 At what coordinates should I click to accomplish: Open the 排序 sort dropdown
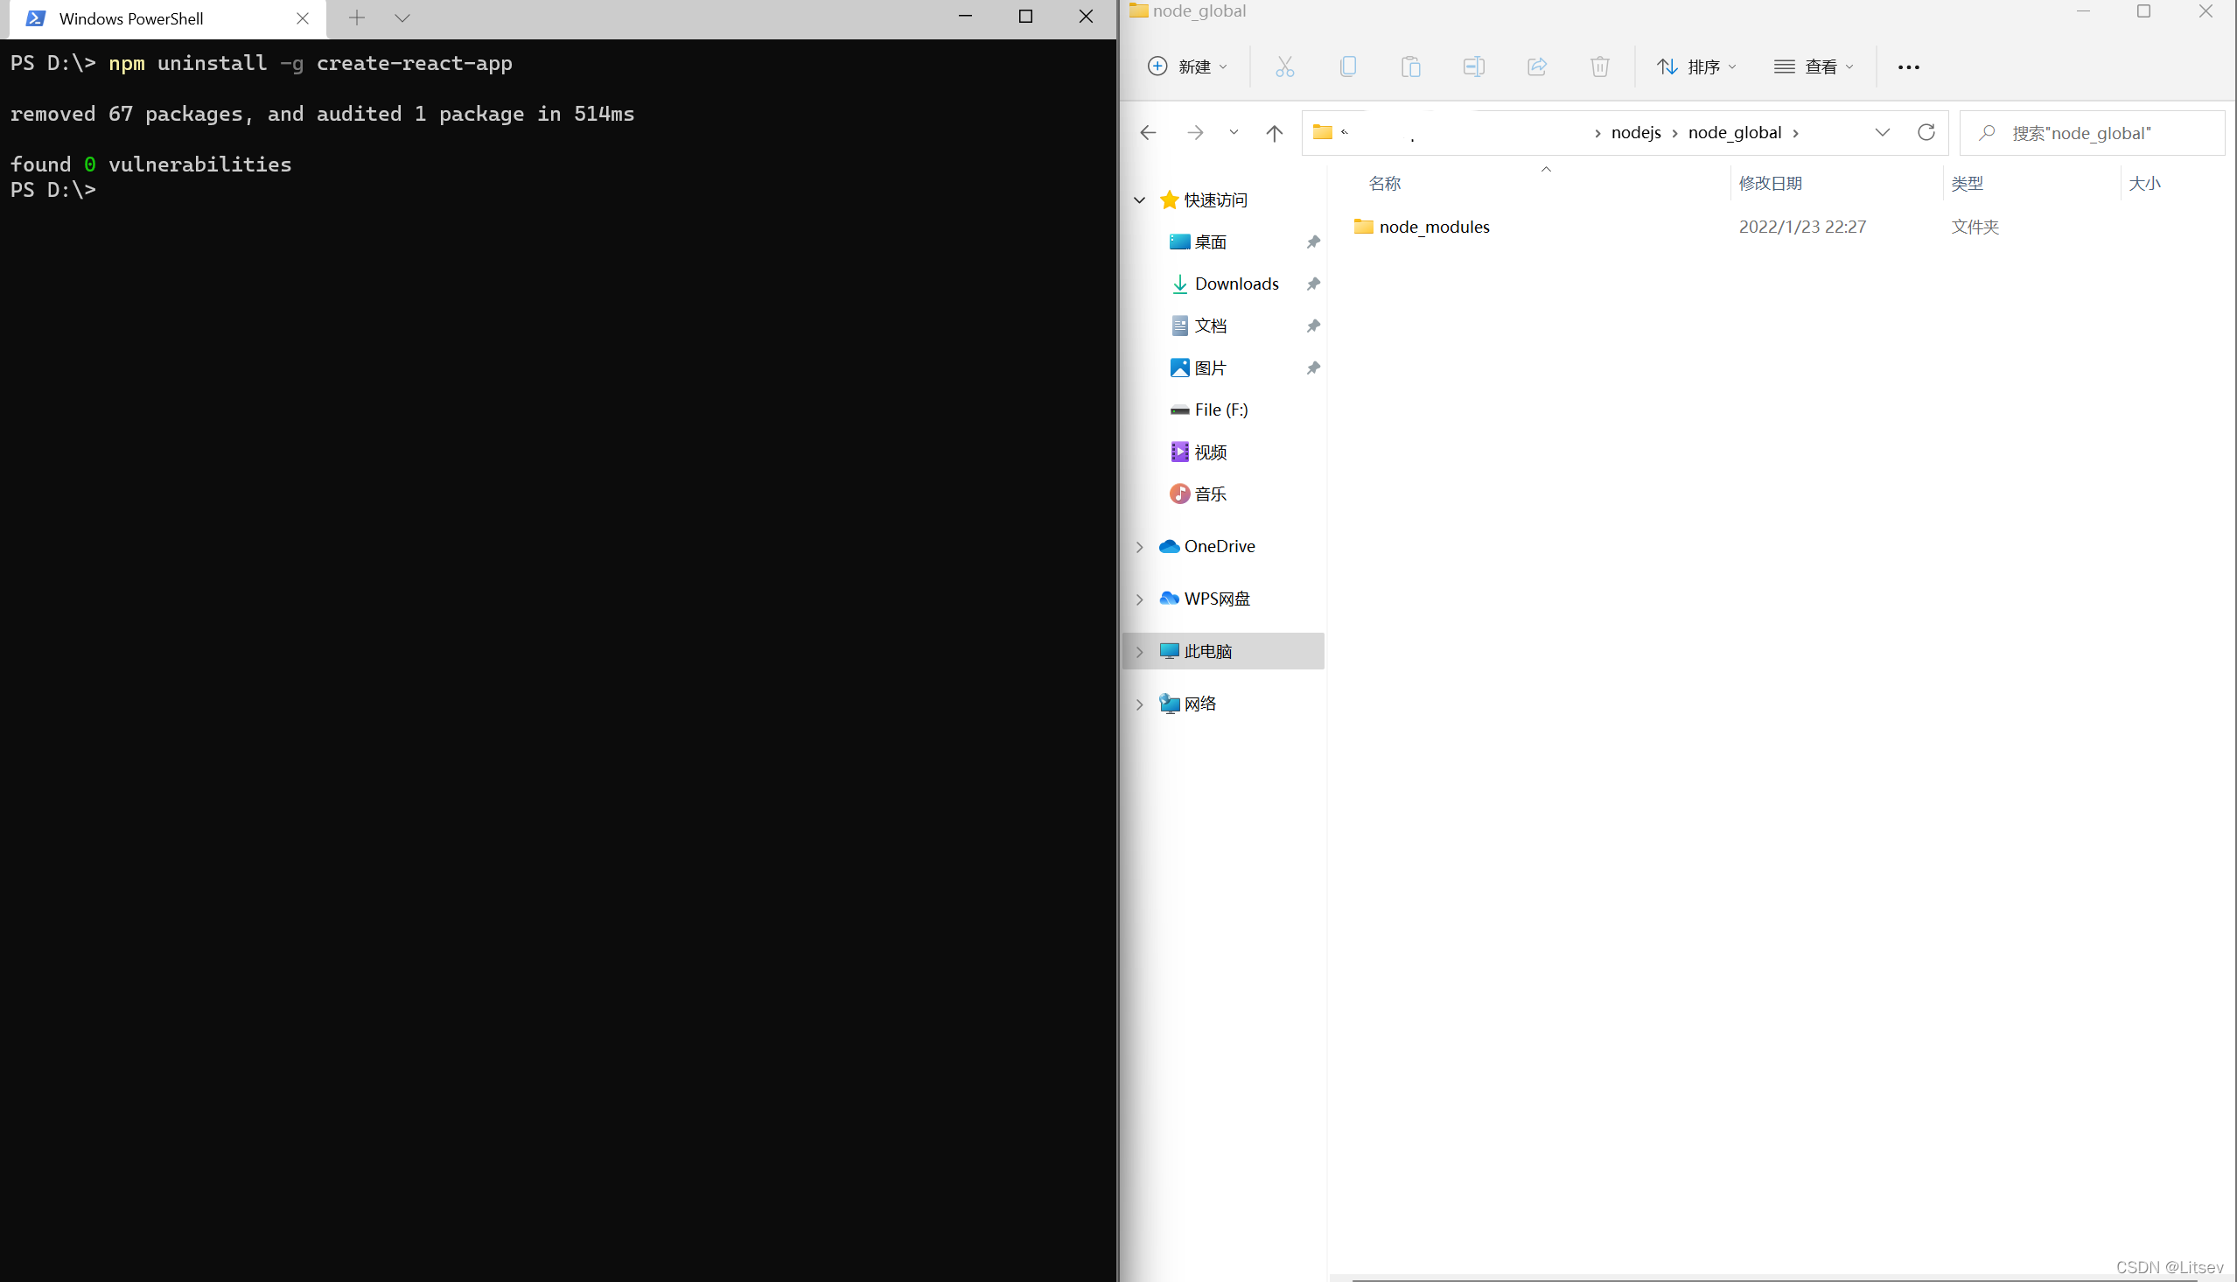point(1696,66)
